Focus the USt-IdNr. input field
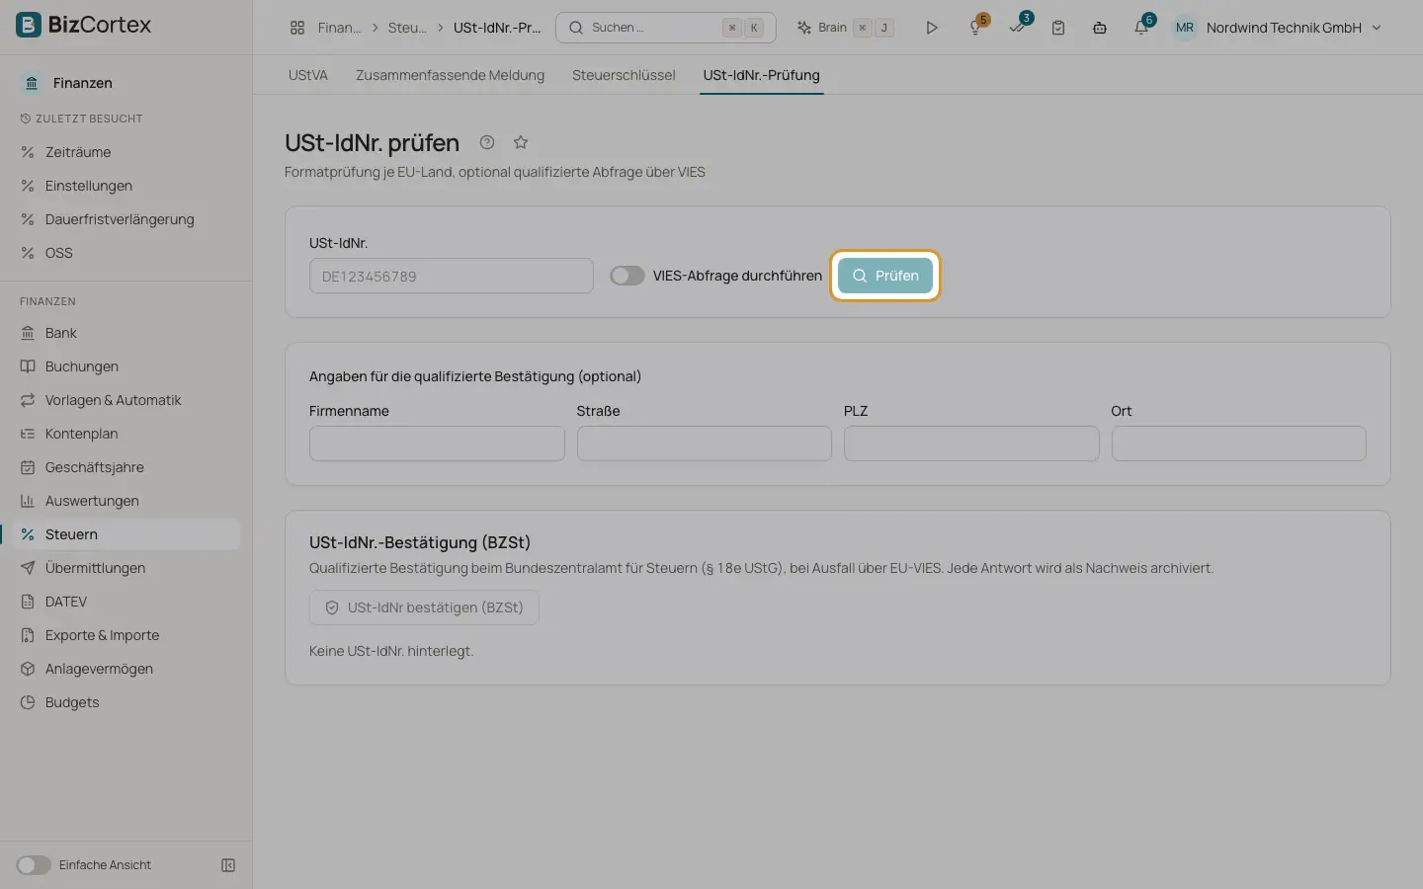 452,277
